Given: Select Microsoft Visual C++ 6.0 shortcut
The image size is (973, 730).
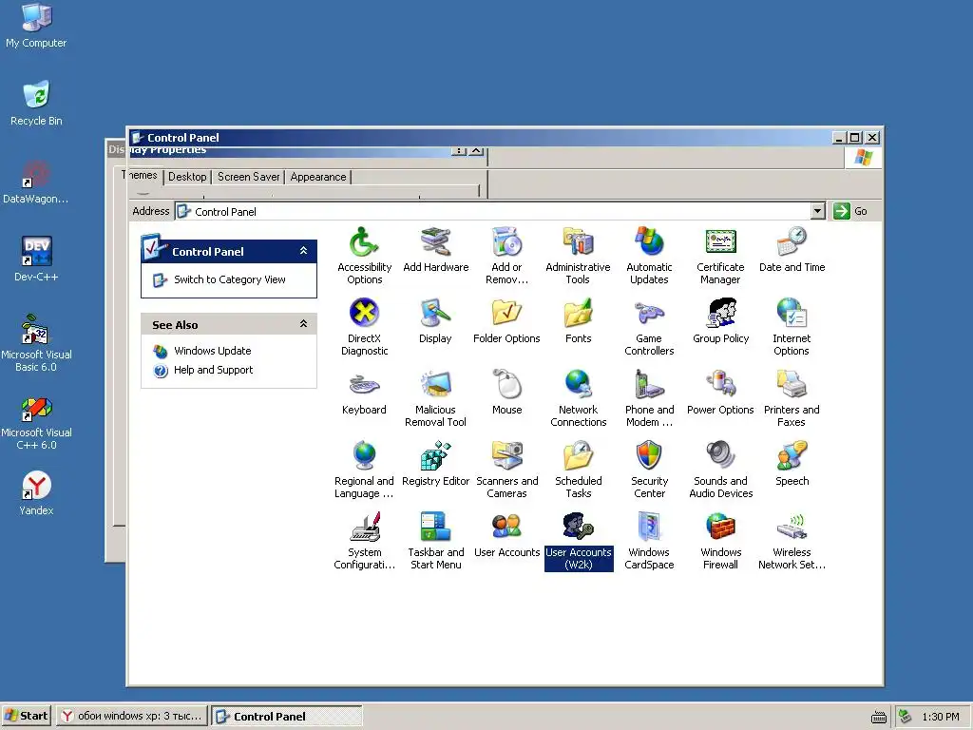Looking at the screenshot, I should point(36,421).
